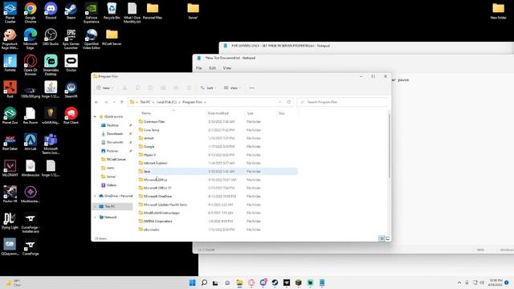The height and width of the screenshot is (289, 514).
Task: Click the Rename icon in Explorer toolbar
Action: pos(163,88)
